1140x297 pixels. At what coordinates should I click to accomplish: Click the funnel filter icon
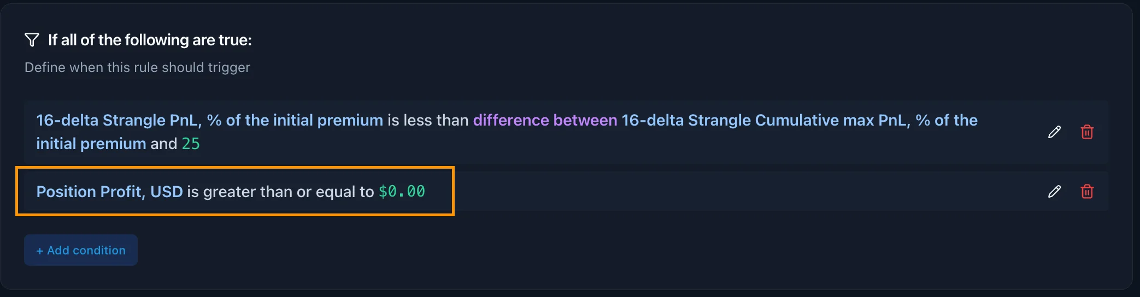(x=32, y=40)
